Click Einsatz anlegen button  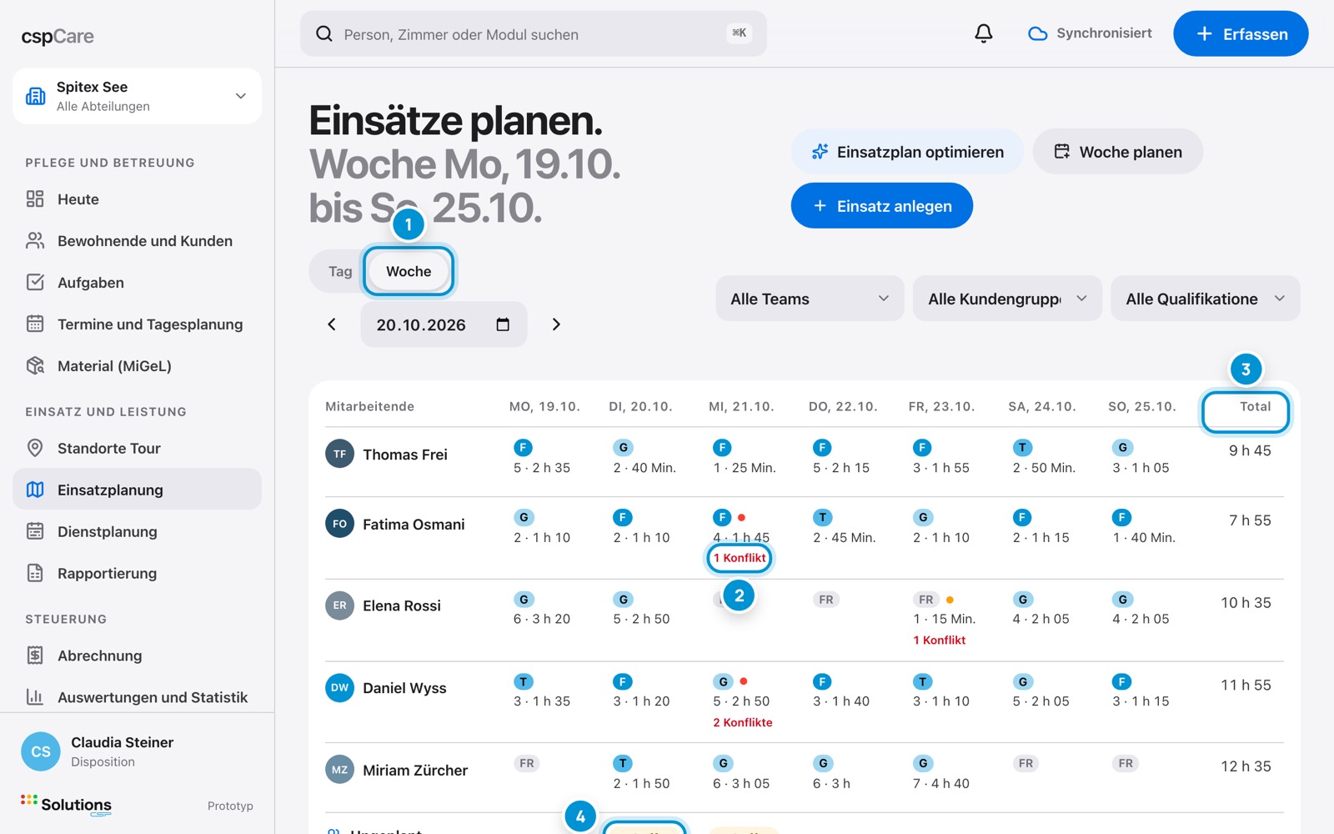click(x=882, y=205)
